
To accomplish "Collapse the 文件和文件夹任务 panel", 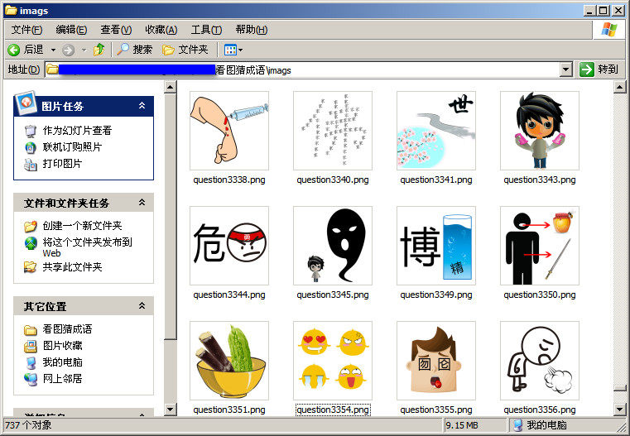I will [x=142, y=203].
